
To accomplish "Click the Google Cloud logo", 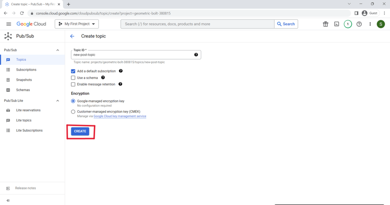I will pos(31,24).
